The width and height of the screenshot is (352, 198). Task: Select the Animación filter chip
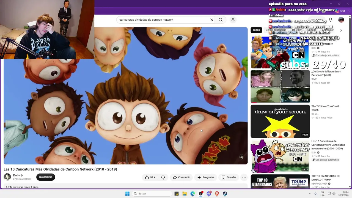pos(328,30)
